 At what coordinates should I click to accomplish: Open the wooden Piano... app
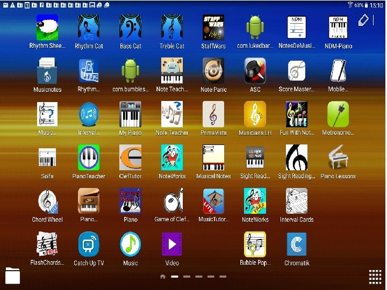click(x=89, y=201)
